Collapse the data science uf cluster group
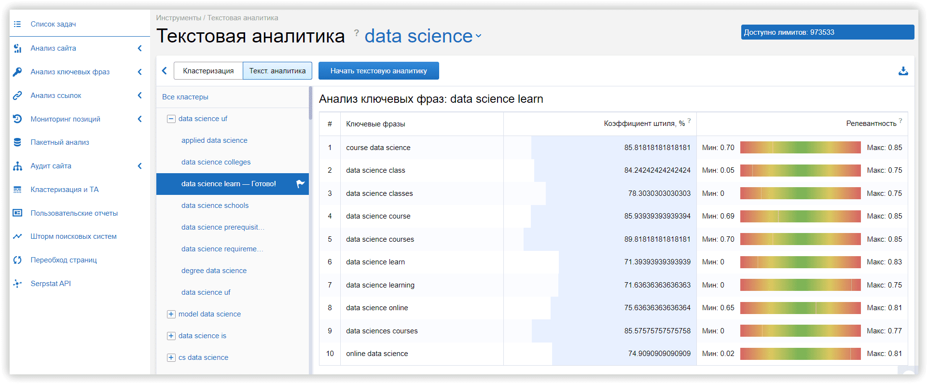This screenshot has height=384, width=928. coord(171,119)
